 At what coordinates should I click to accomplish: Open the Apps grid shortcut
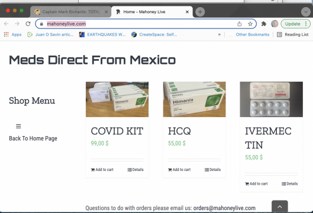coord(12,34)
